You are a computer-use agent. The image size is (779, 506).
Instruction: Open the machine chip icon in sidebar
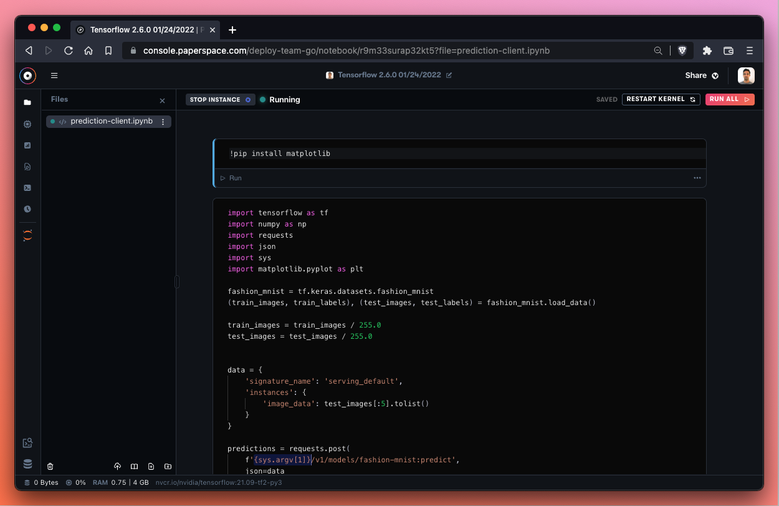(27, 124)
